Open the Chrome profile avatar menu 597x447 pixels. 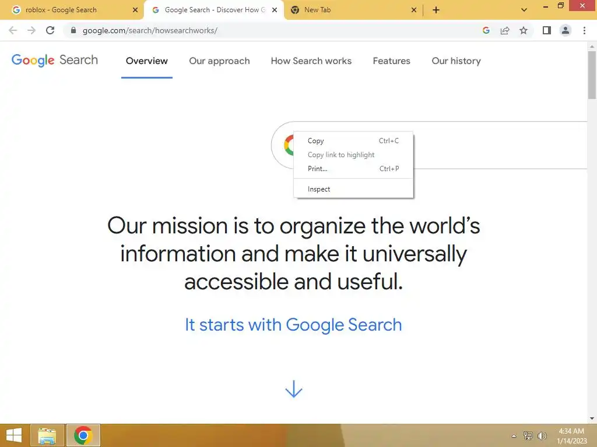[x=566, y=30]
